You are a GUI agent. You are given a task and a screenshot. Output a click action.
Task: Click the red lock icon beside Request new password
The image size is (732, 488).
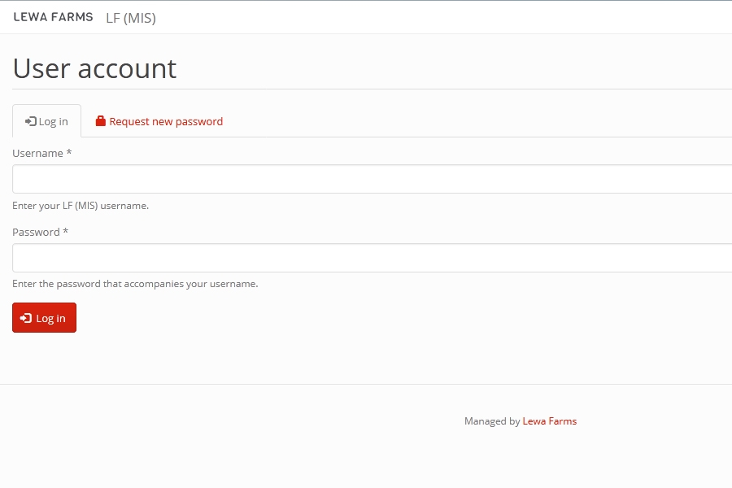coord(101,121)
